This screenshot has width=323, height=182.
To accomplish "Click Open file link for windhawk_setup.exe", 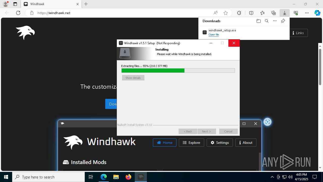I will pos(214,35).
